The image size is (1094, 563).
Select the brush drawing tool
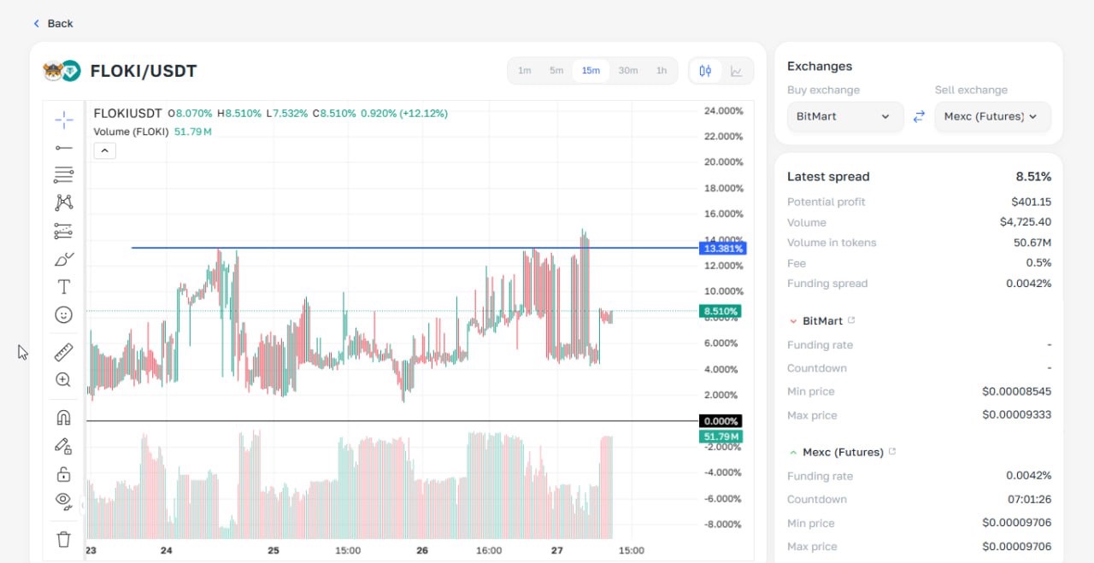pyautogui.click(x=64, y=259)
